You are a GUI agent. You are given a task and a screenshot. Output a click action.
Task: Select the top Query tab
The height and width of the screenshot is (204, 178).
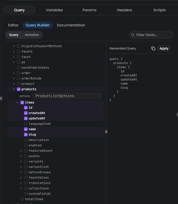tap(19, 10)
